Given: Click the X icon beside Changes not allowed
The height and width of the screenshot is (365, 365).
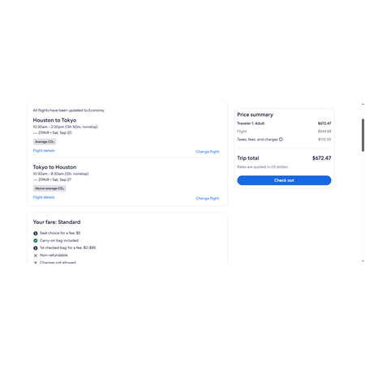Looking at the screenshot, I should tap(36, 262).
